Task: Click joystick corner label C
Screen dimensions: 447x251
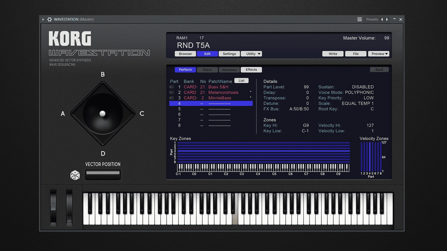Action: [142, 114]
